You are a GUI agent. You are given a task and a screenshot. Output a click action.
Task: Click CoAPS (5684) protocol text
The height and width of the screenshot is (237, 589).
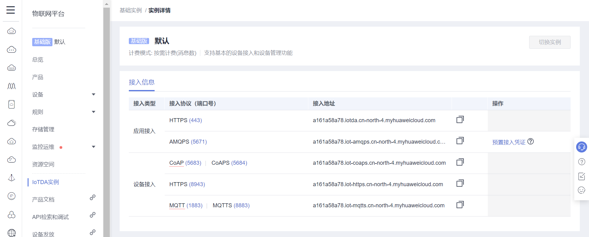click(229, 163)
